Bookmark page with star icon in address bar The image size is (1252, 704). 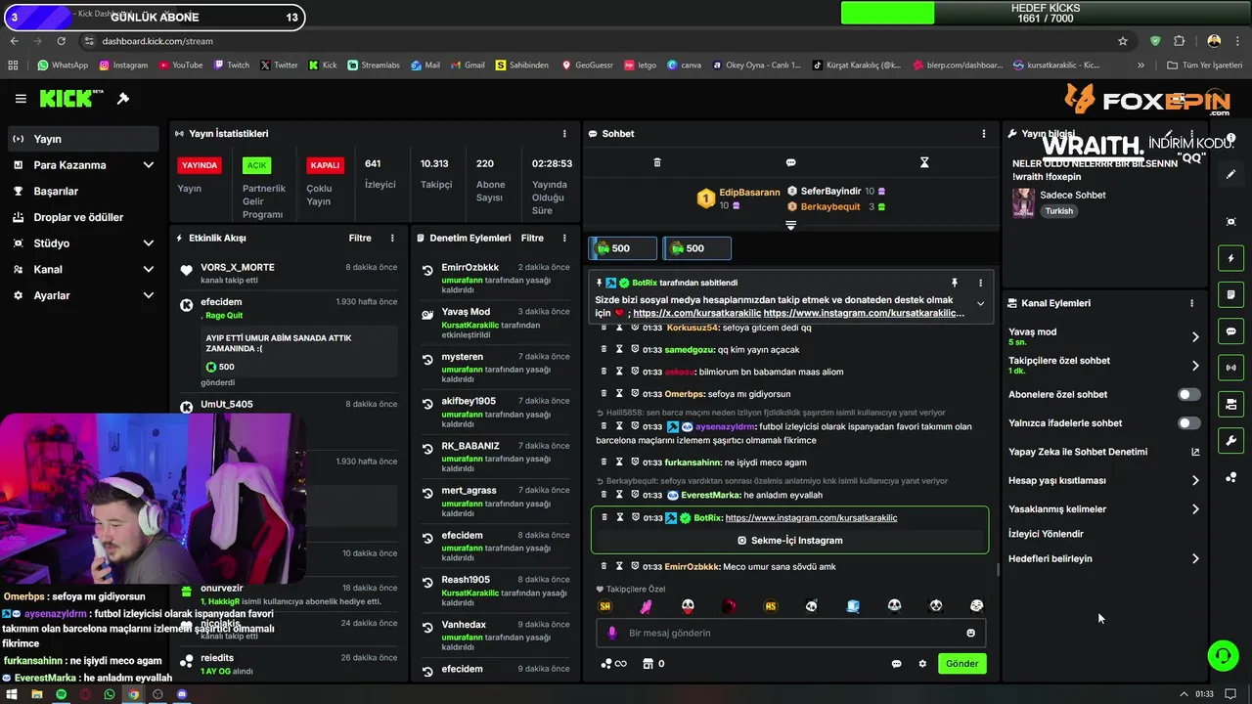pos(1123,41)
